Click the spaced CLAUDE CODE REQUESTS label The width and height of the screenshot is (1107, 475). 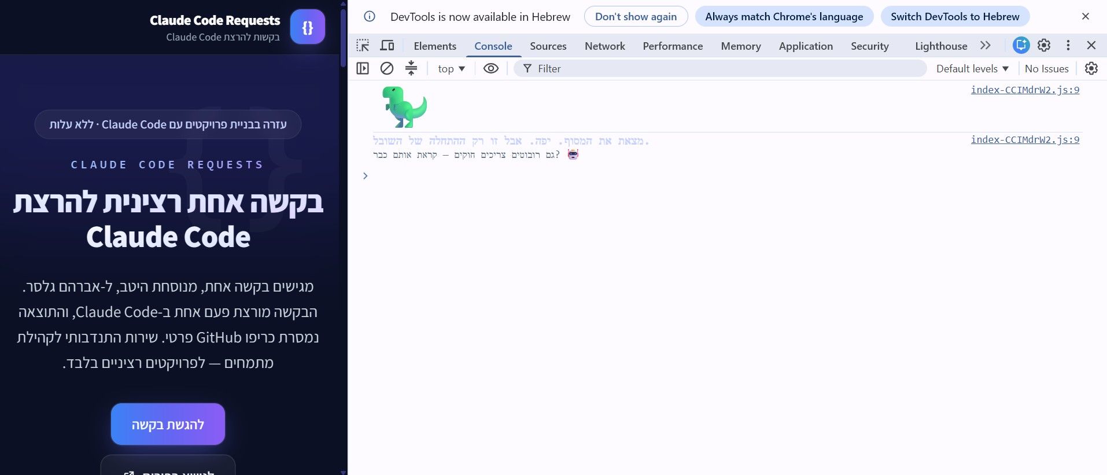point(167,165)
